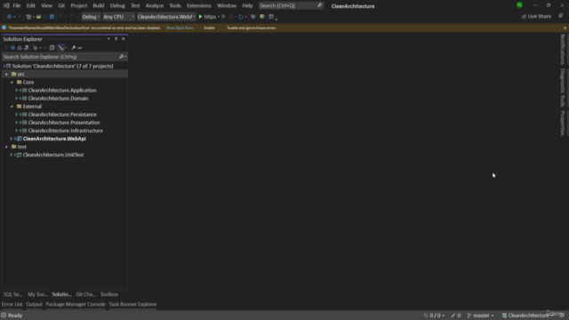Collapse the External folder node
The width and height of the screenshot is (569, 320).
coord(12,107)
